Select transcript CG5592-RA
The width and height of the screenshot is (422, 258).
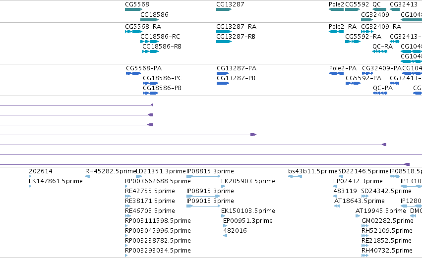[x=363, y=37]
